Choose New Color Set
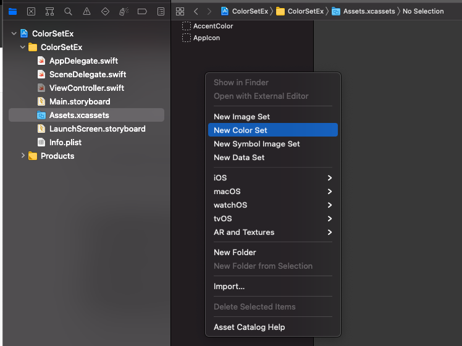 (x=273, y=130)
